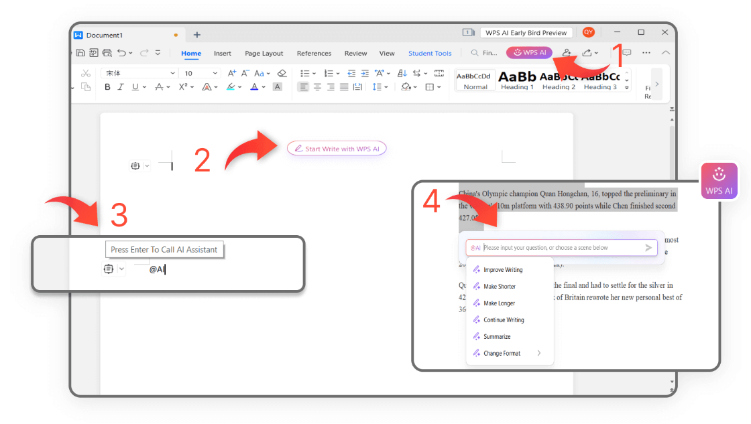Collapse the ribbon with up chevron
Screen dimensions: 751x424
(666, 53)
